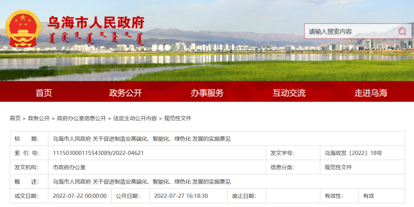Click the 乌海市人民政府 site title
This screenshot has height=207, width=414.
tap(96, 23)
